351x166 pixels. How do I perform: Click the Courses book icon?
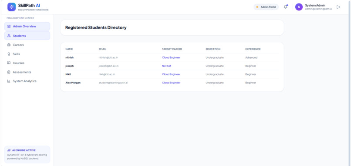(9, 63)
